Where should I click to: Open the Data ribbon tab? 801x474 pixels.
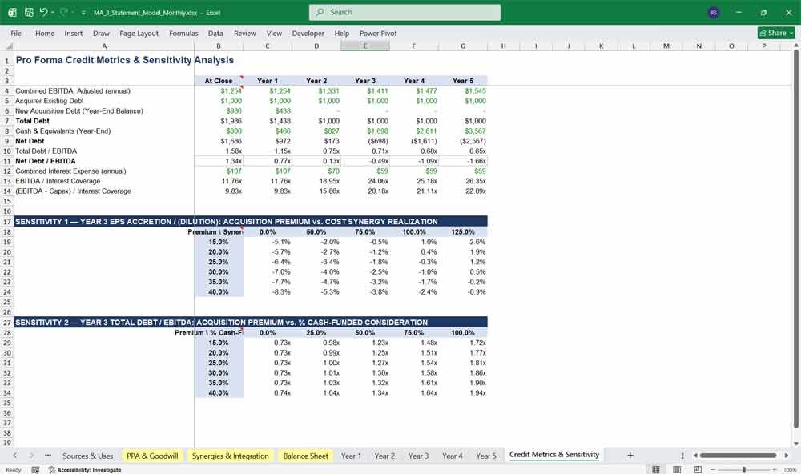tap(215, 33)
